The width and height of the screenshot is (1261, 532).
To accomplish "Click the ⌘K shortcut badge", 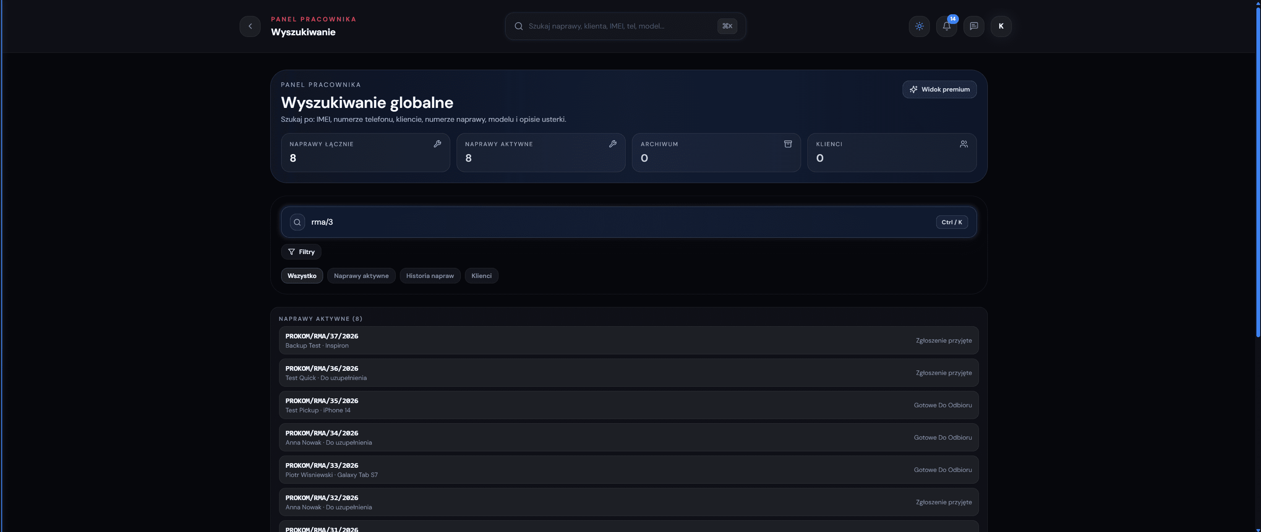I will coord(727,26).
